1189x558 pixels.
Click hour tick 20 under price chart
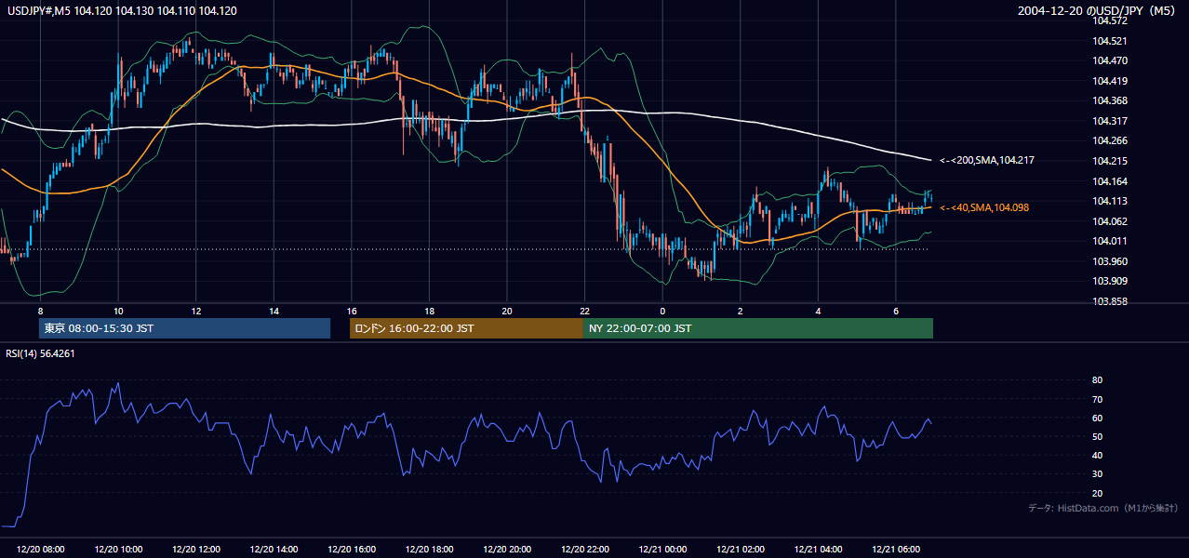coord(507,312)
